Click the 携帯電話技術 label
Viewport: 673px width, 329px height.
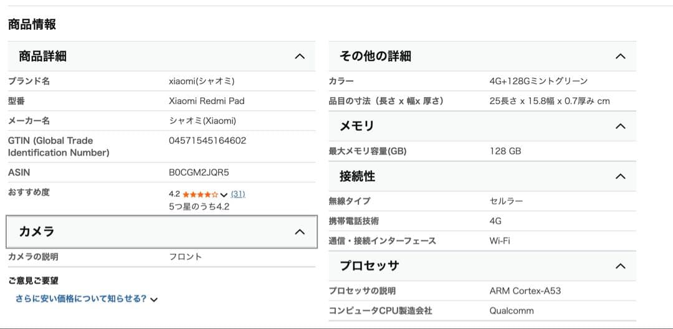354,221
